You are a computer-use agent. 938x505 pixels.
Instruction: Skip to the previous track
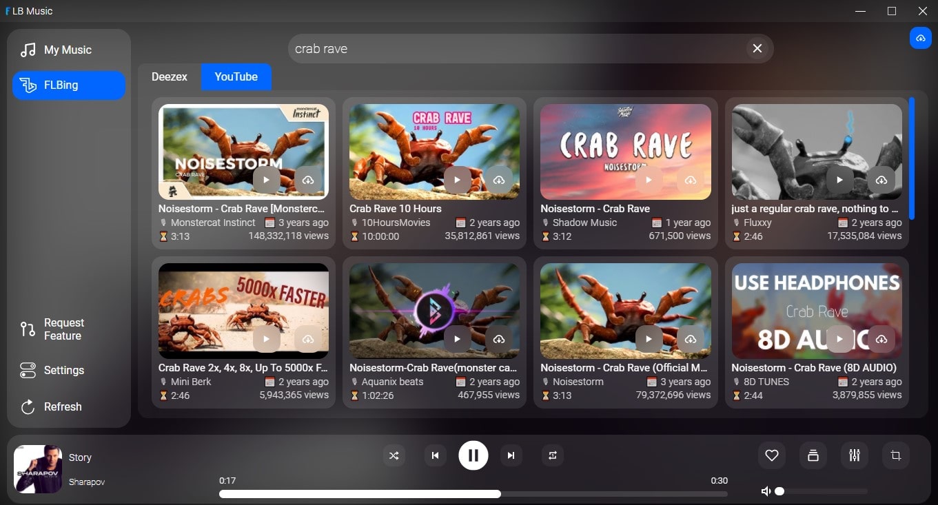tap(435, 455)
